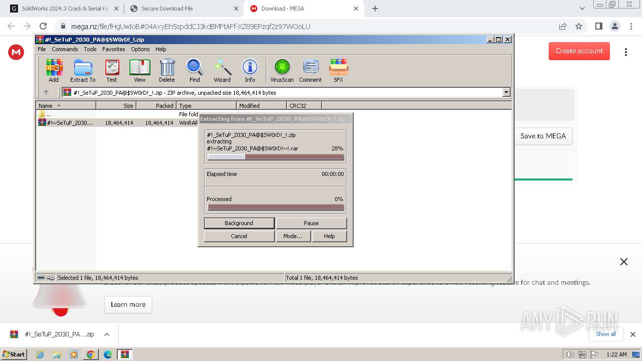Click Create account button
Screen dimensions: 642x361
pos(579,51)
